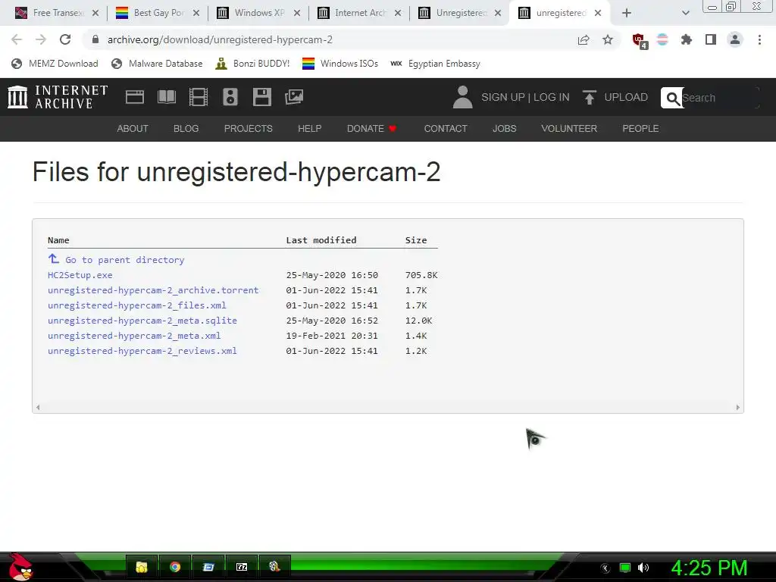Toggle the browser side panel icon
This screenshot has width=776, height=582.
coord(711,39)
